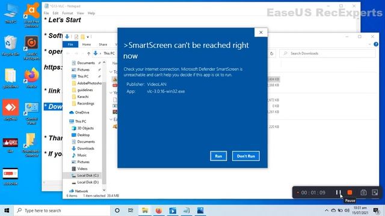The image size is (385, 216).
Task: Take a screenshot with camera icon in recorder bar
Action: coord(363,193)
